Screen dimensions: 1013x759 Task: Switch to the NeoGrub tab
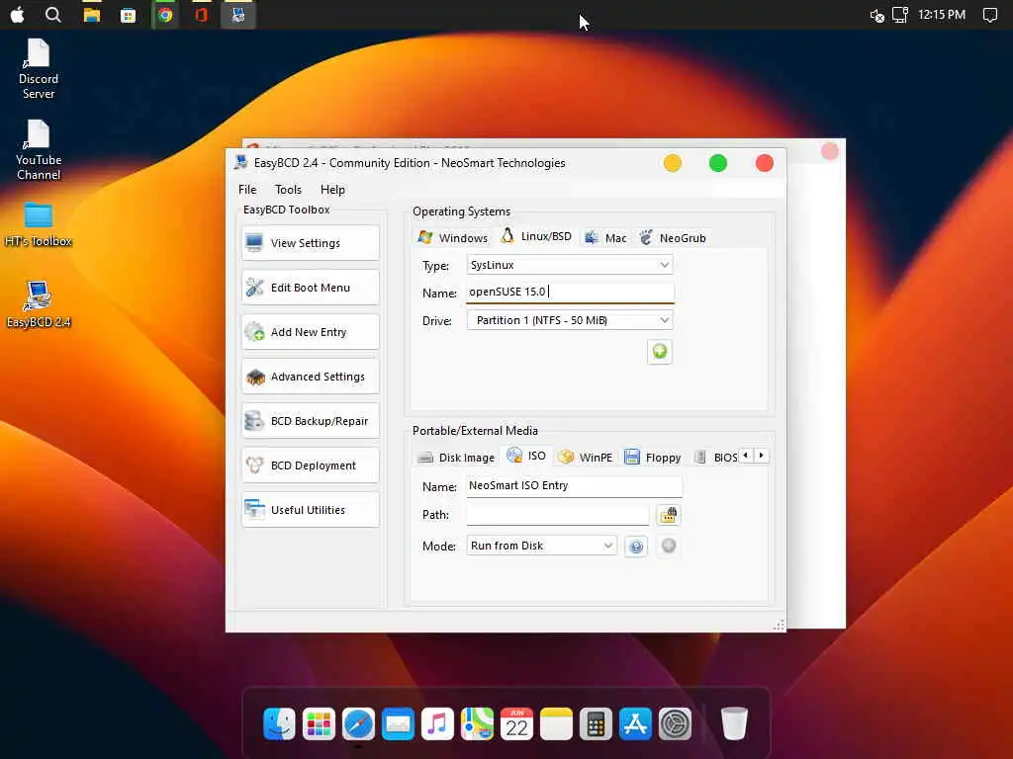click(x=673, y=237)
